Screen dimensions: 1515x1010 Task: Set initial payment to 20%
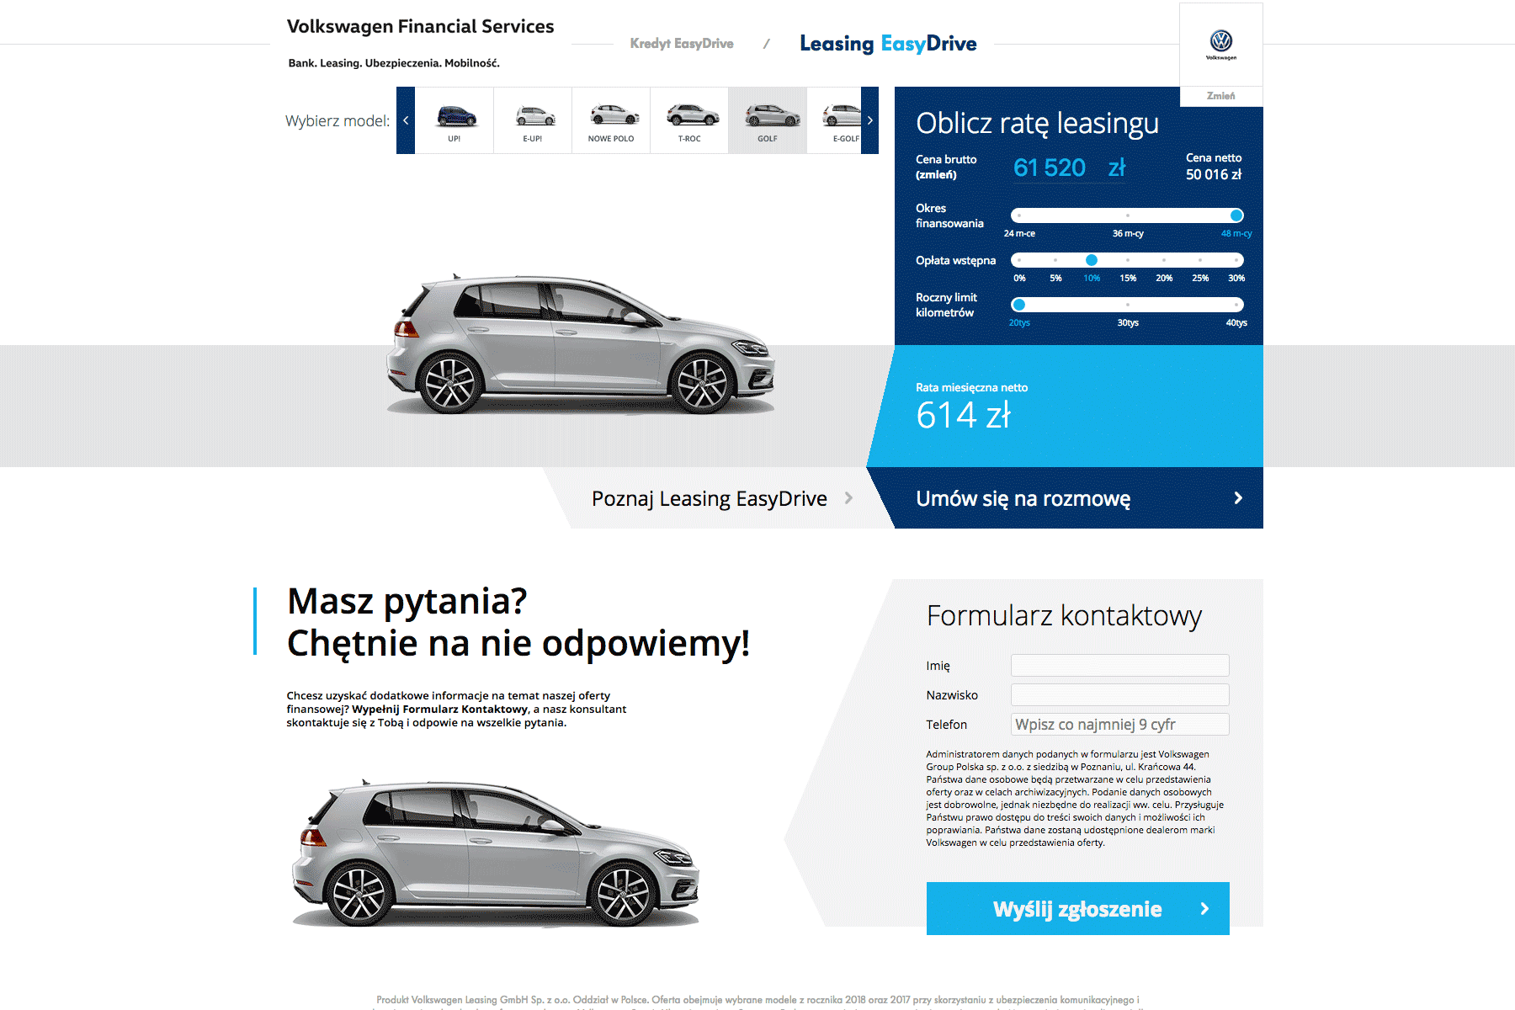coord(1164,260)
